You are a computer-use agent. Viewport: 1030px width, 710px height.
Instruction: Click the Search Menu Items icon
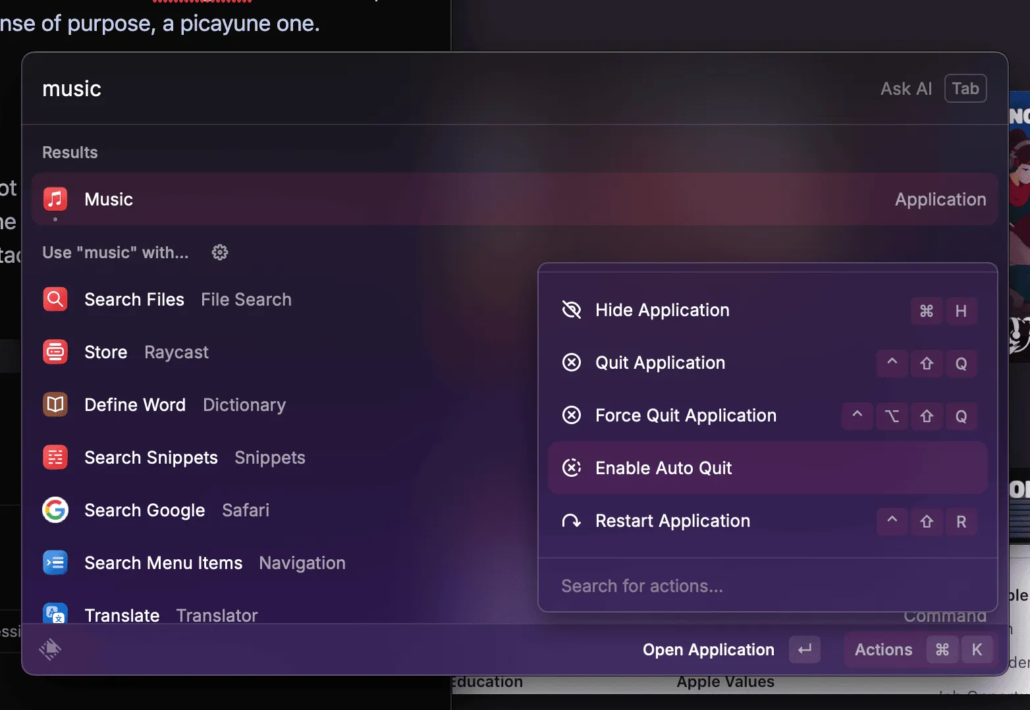55,562
